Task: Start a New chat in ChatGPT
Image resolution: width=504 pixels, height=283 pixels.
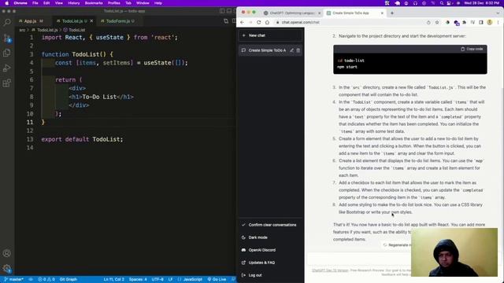Action: tap(271, 35)
